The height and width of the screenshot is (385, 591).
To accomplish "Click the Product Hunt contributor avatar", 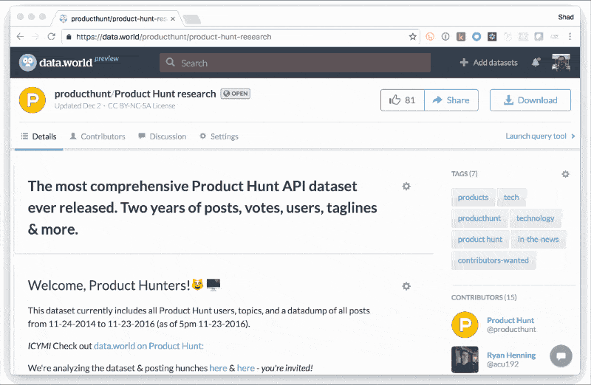I will click(465, 325).
